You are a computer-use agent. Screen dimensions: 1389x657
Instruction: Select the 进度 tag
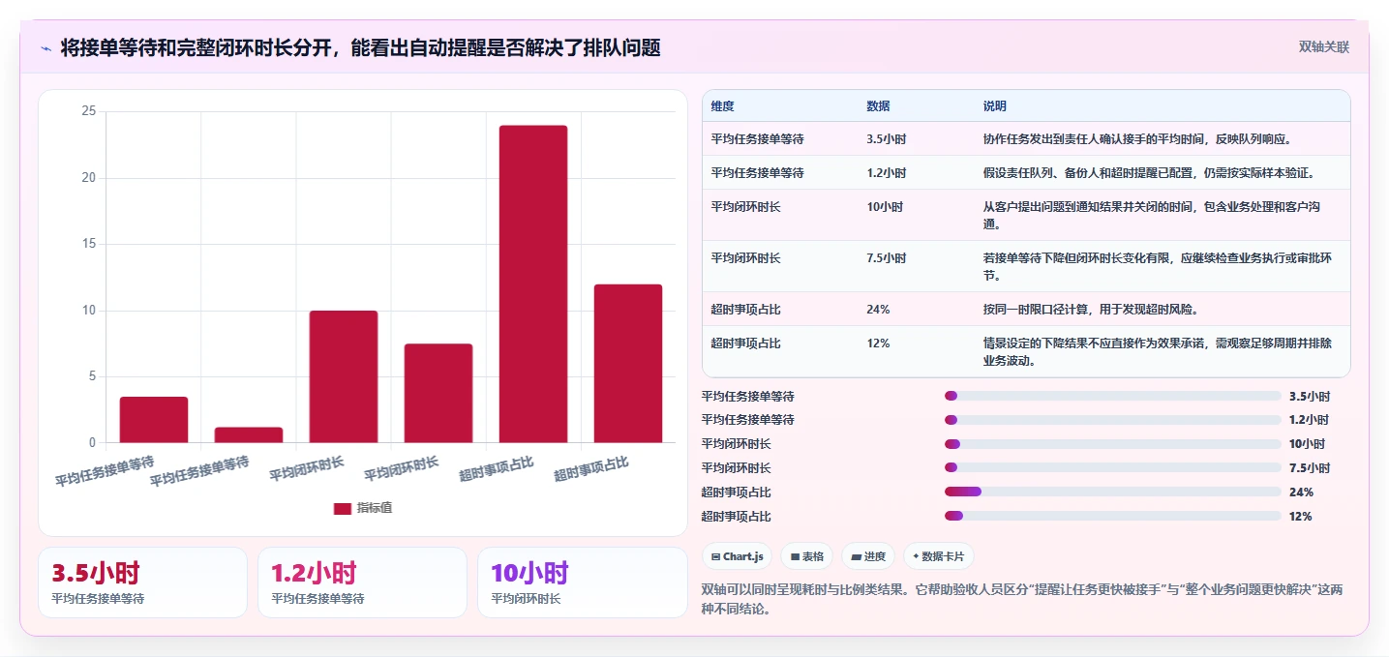tap(868, 556)
